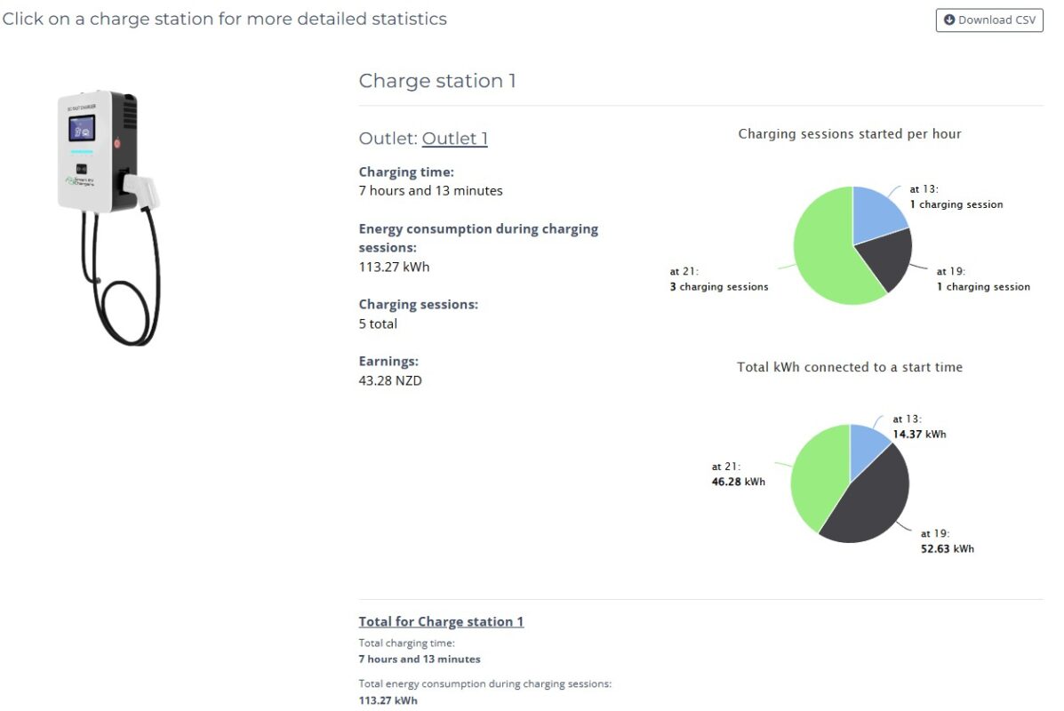Select the Charge station 1 heading
The image size is (1064, 711).
pos(437,81)
